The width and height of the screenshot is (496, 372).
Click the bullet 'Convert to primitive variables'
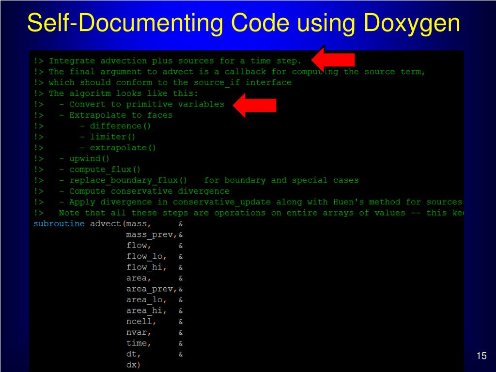[x=147, y=105]
